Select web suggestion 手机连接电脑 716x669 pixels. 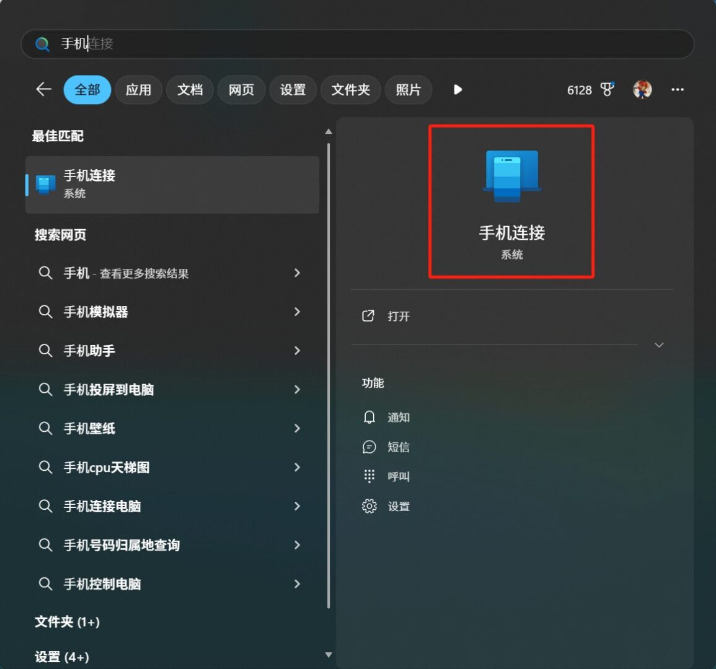(x=172, y=505)
